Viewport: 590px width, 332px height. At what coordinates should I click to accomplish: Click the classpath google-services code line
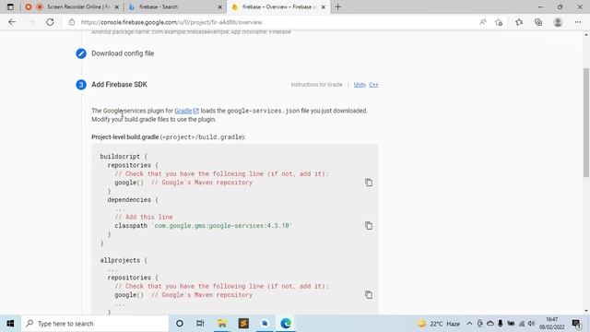[x=203, y=226]
